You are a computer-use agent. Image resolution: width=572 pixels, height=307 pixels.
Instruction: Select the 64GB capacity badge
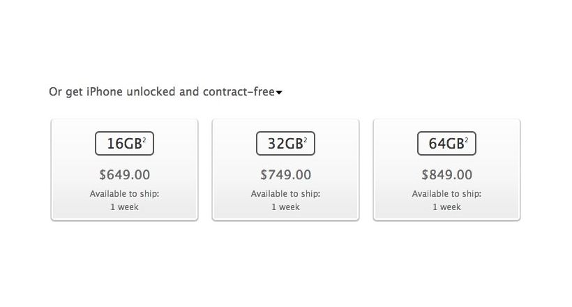(446, 144)
